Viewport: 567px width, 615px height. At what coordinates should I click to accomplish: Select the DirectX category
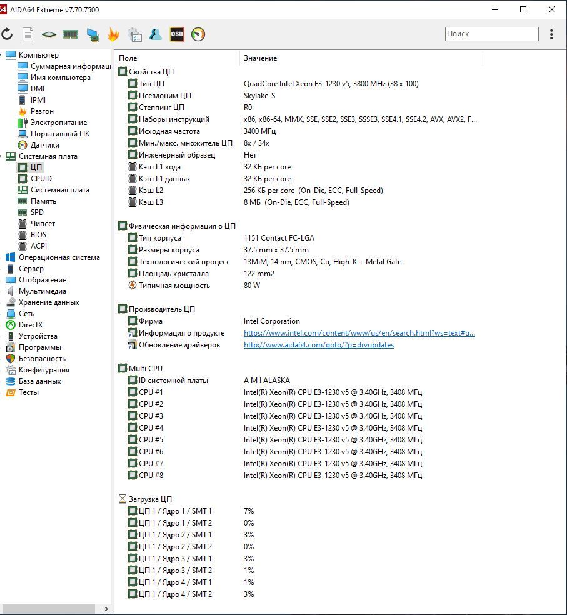(31, 325)
